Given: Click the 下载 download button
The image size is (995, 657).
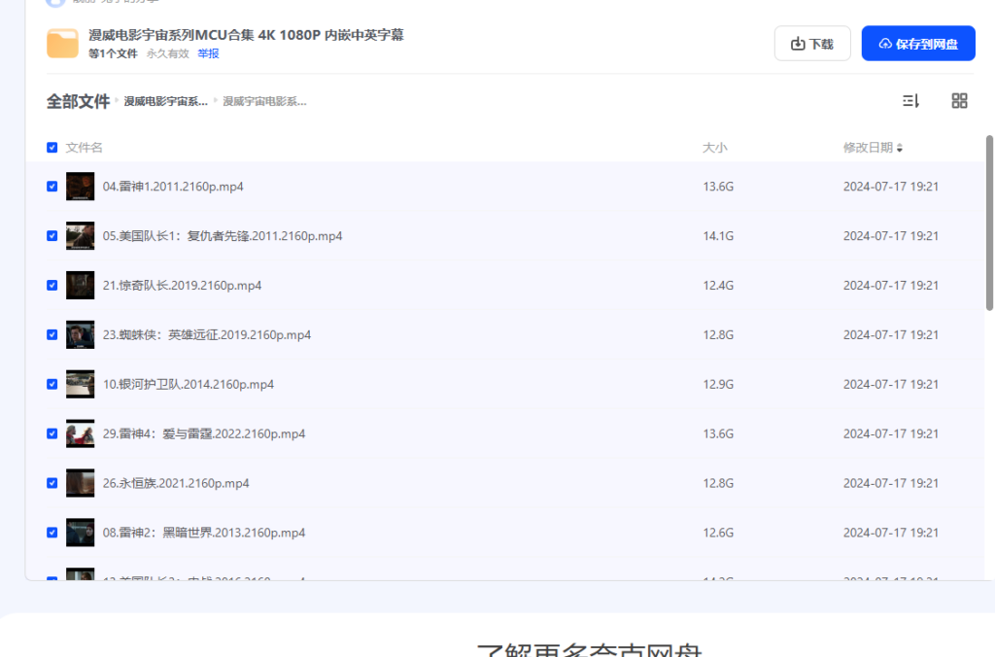Looking at the screenshot, I should coord(811,44).
